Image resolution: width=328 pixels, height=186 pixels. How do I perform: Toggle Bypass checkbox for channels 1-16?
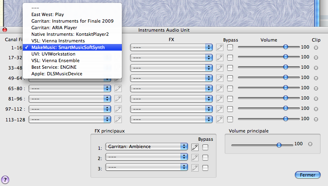[230, 47]
